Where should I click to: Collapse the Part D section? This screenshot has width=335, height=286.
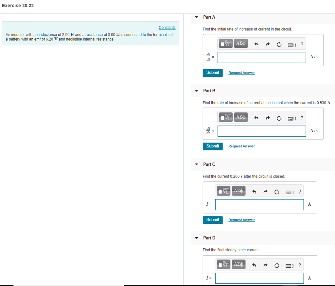[x=197, y=238]
